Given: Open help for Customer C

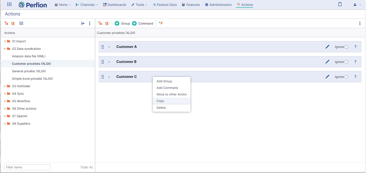Looking at the screenshot, I should [355, 77].
